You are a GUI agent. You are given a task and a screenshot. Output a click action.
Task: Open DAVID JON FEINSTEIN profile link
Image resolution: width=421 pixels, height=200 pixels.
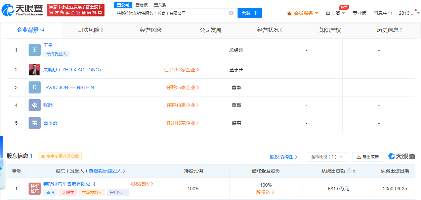point(69,87)
